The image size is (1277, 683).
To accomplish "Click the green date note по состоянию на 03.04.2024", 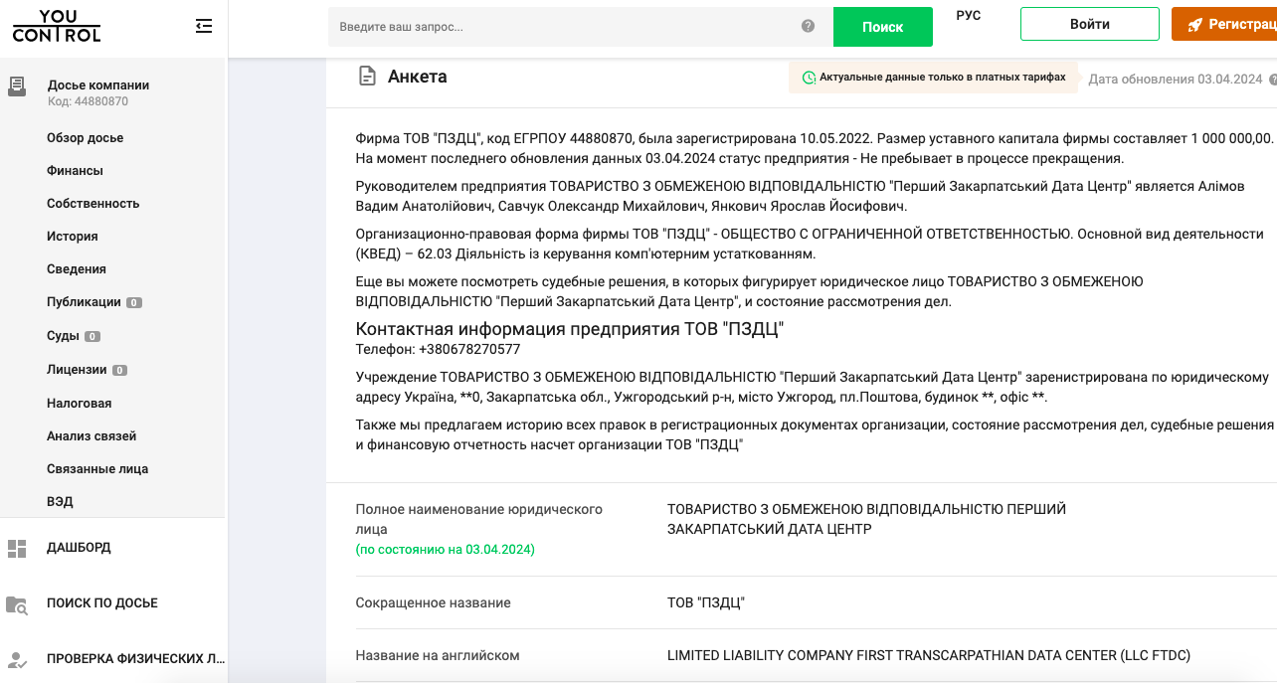I will pyautogui.click(x=446, y=550).
